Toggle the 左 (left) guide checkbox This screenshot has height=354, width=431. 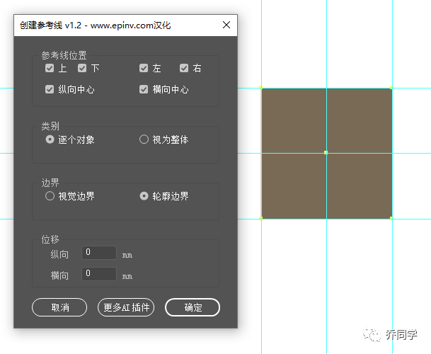click(144, 68)
